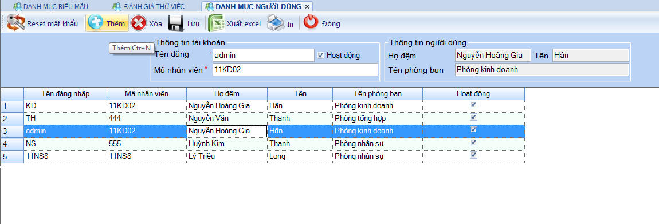The height and width of the screenshot is (224, 659).
Task: Sort by Tên đăng nhập column header
Action: [x=65, y=94]
